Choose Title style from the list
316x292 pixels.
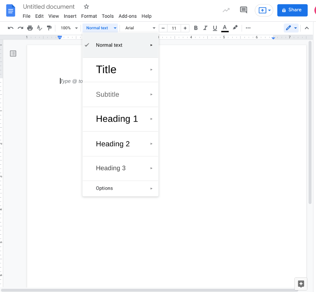106,70
